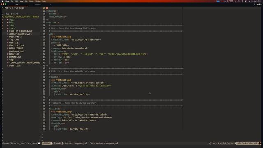This screenshot has height=148, width=263.
Task: Open yarn.lock from the tree
Action: click(x=15, y=65)
